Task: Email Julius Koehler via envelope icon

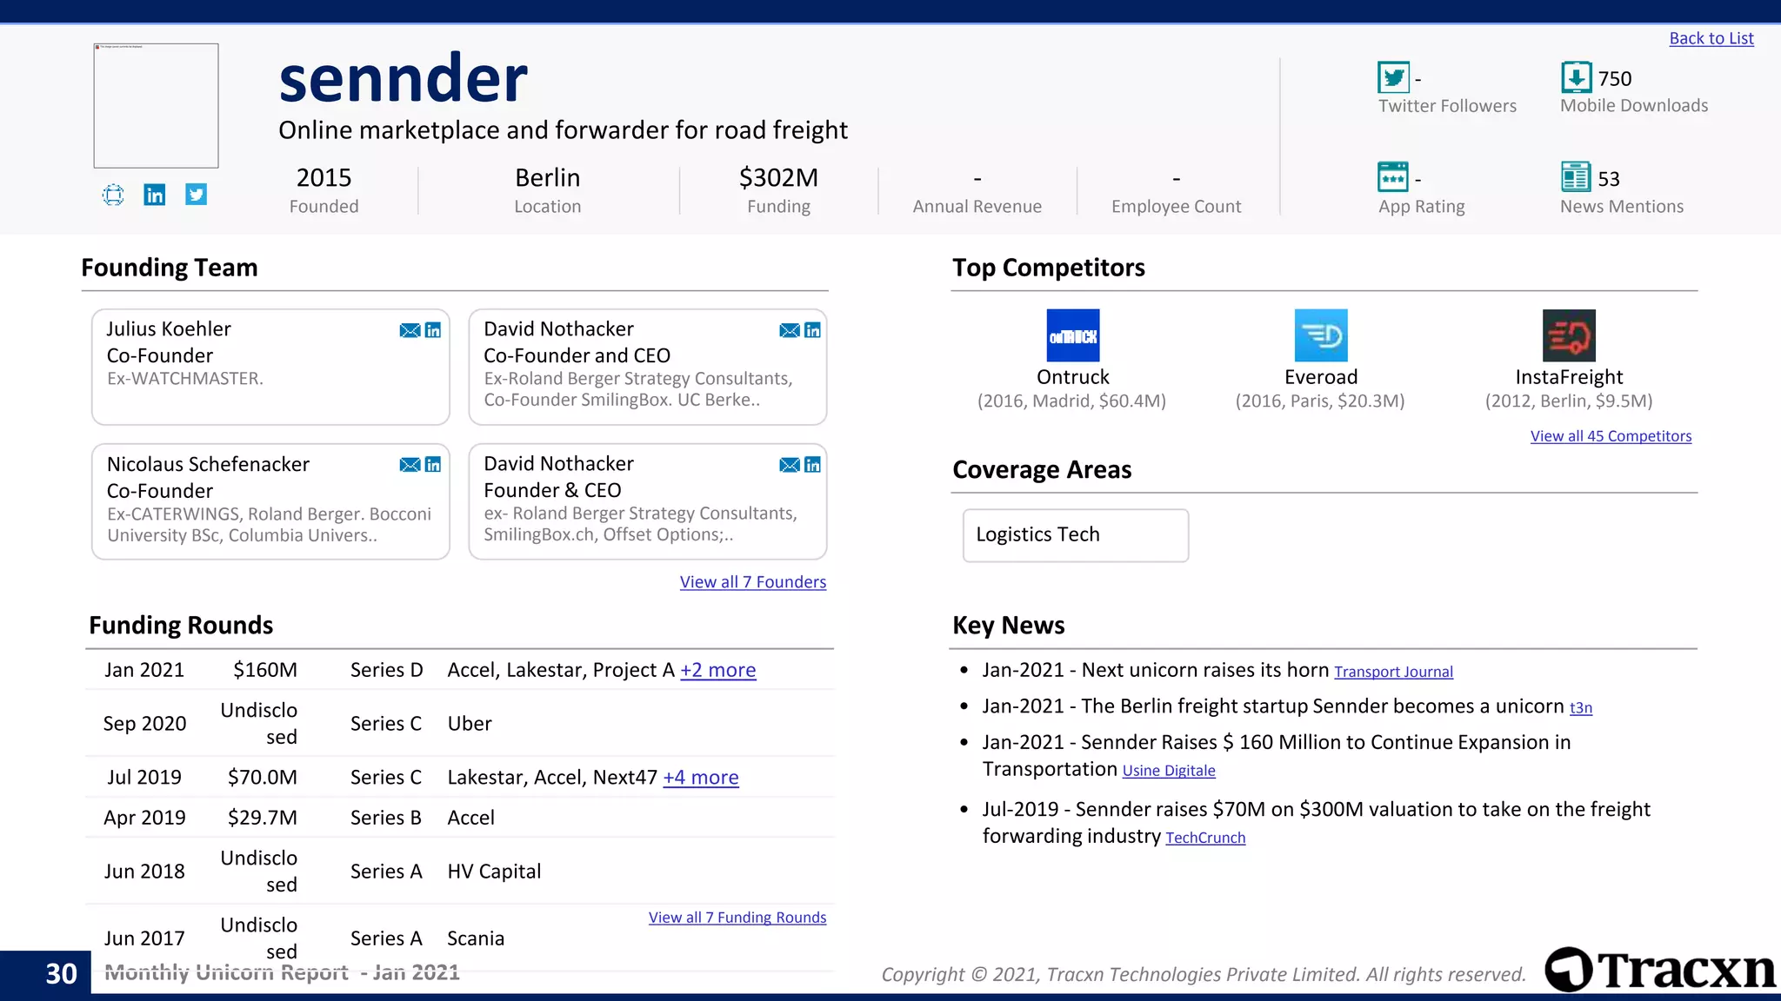Action: pos(410,330)
